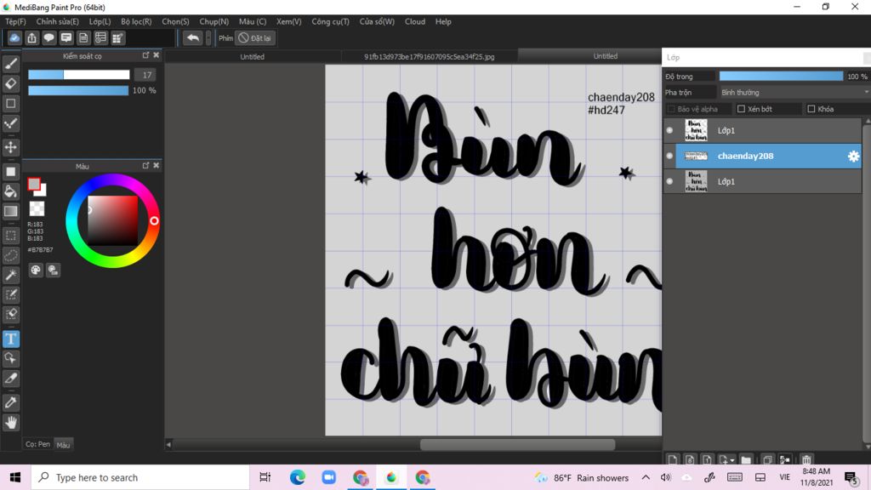Select the Text tool
The height and width of the screenshot is (490, 871).
coord(10,339)
